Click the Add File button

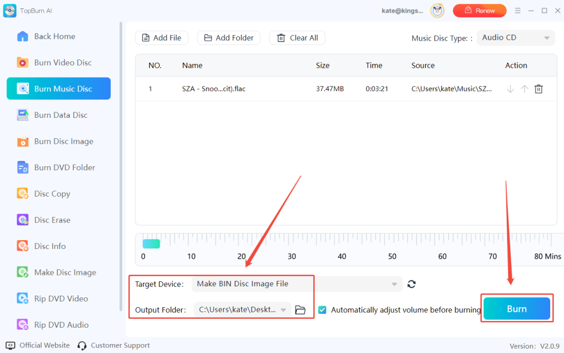(161, 38)
